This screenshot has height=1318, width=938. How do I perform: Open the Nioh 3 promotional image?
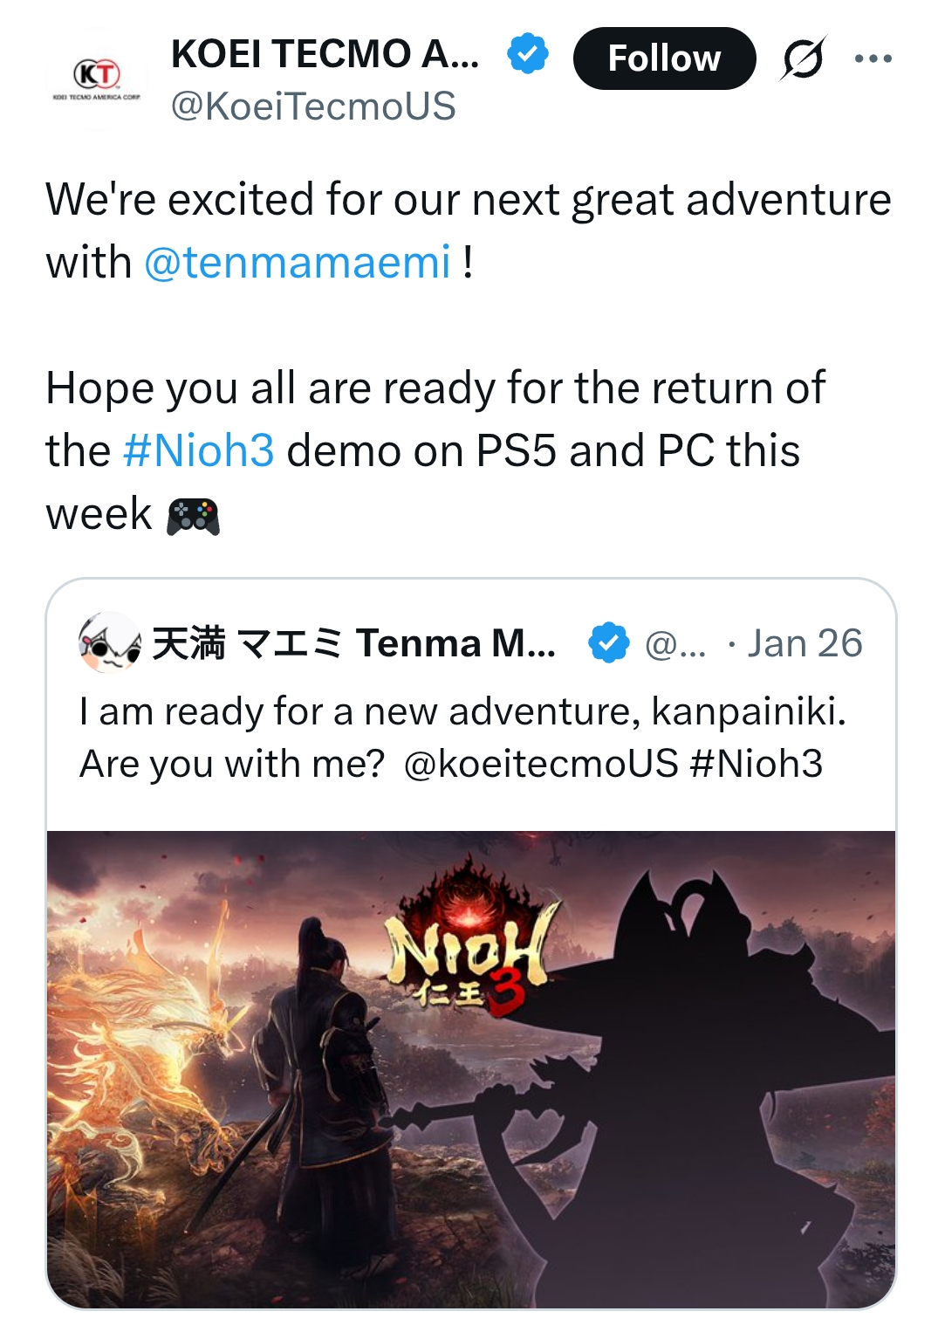(x=471, y=1068)
